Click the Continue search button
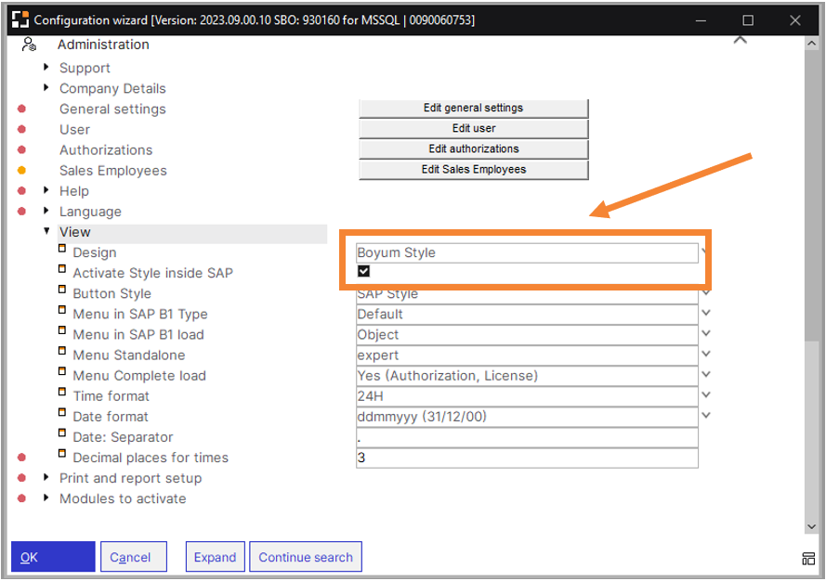Viewport: 826px width, 581px height. pyautogui.click(x=305, y=557)
